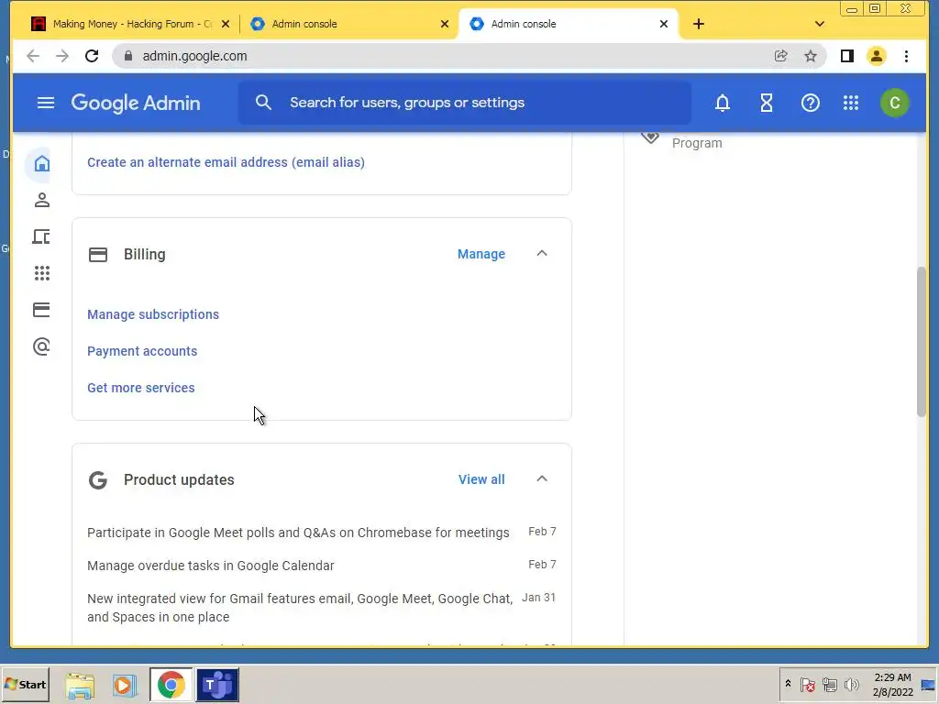Open the Windows Start menu
939x704 pixels.
(25, 684)
